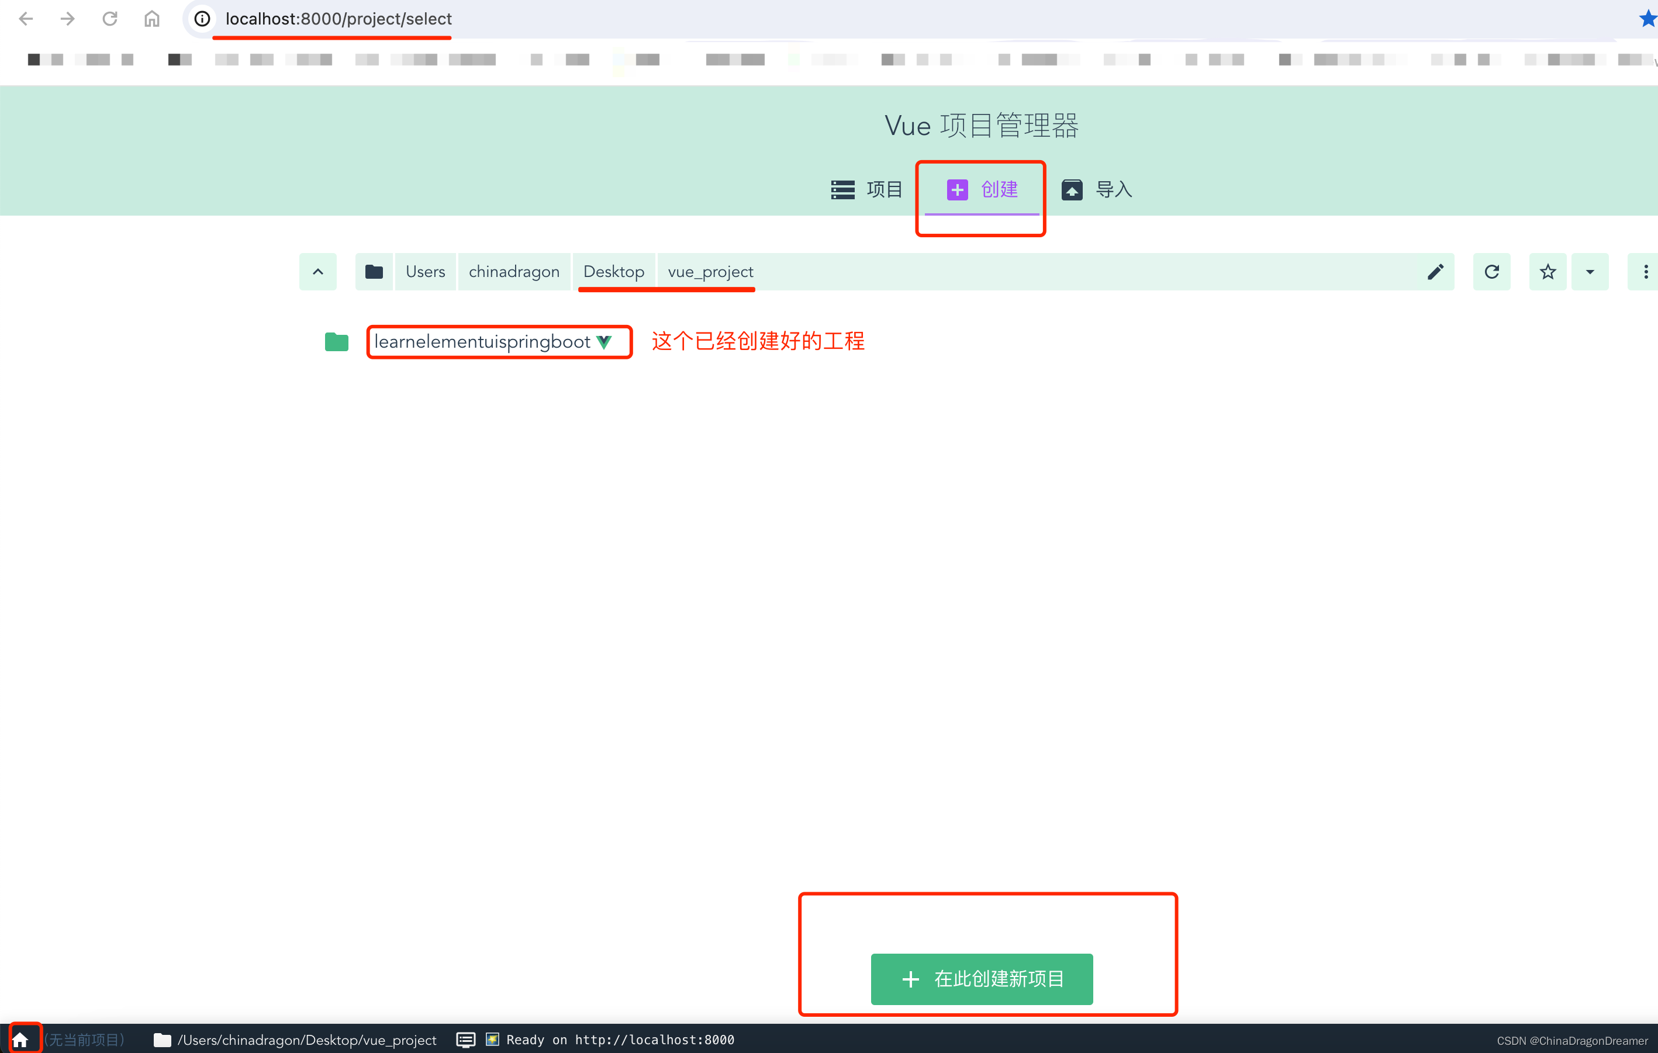Open project manager via status bar home icon

coord(20,1039)
